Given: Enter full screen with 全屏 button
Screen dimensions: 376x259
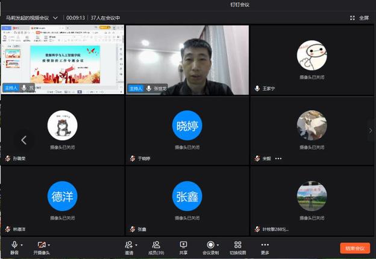Looking at the screenshot, I should [360, 18].
